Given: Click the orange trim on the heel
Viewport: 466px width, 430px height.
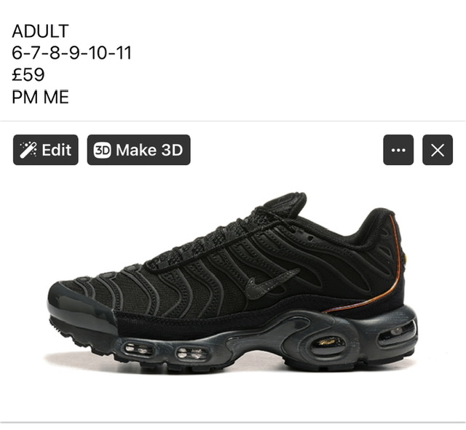Looking at the screenshot, I should pos(373,276).
